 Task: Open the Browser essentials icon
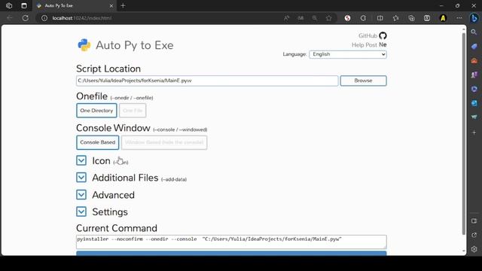point(427,18)
